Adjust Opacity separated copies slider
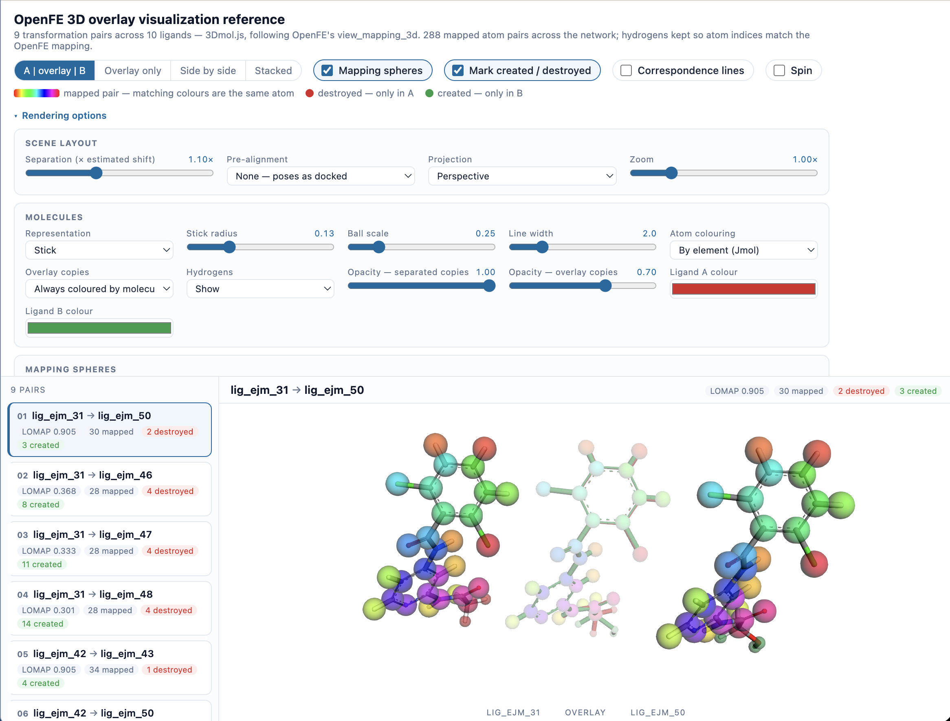The height and width of the screenshot is (721, 950). (422, 286)
